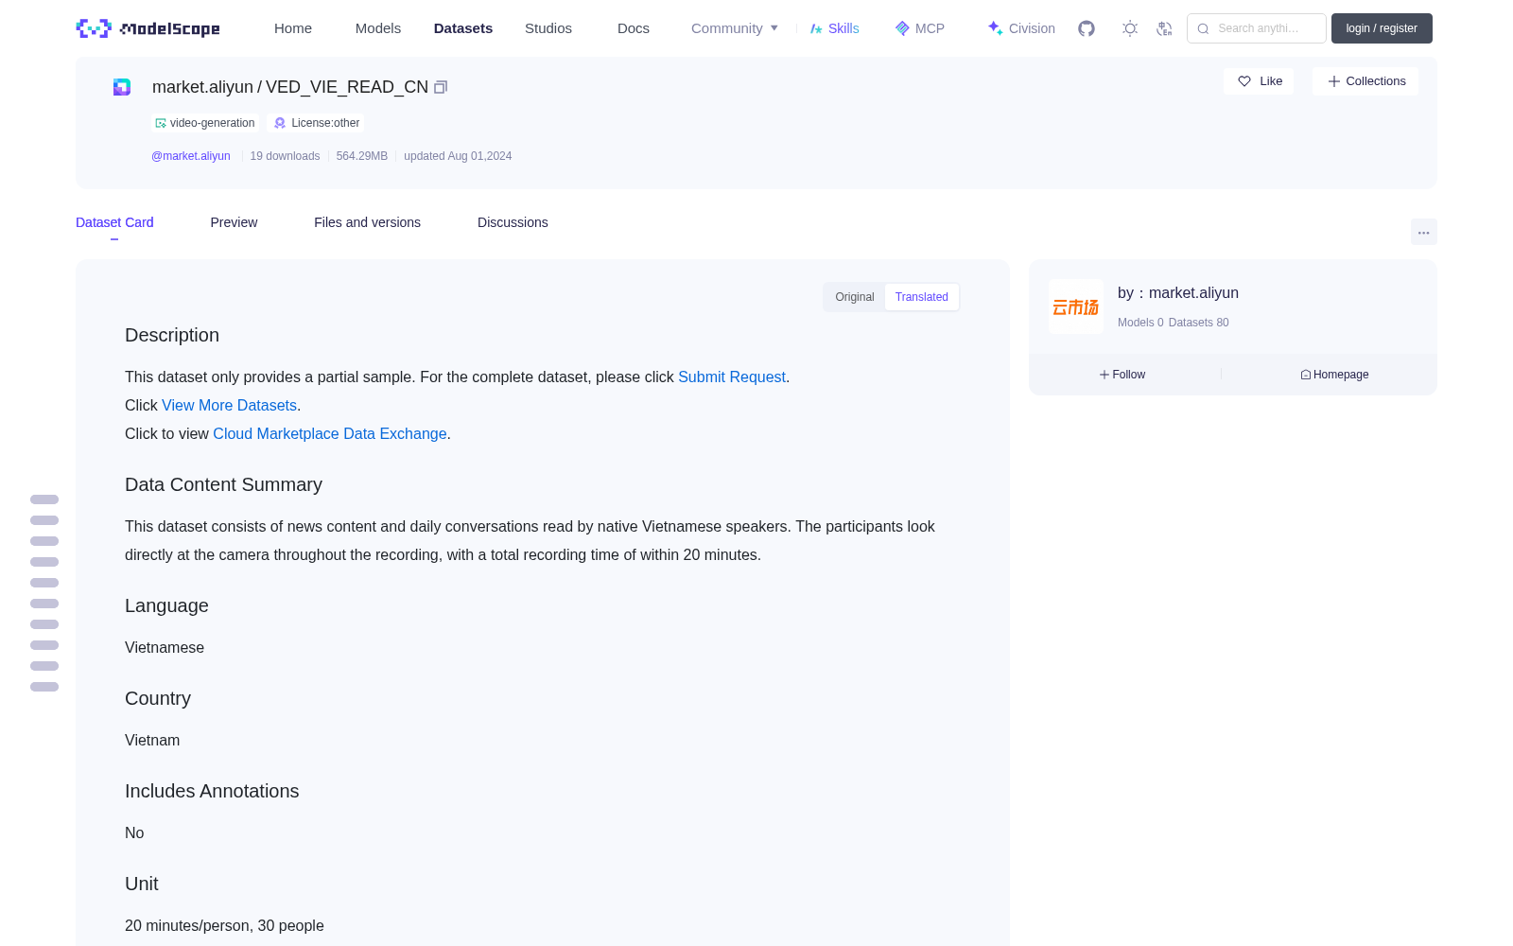Click the "Description" heading

[x=172, y=335]
